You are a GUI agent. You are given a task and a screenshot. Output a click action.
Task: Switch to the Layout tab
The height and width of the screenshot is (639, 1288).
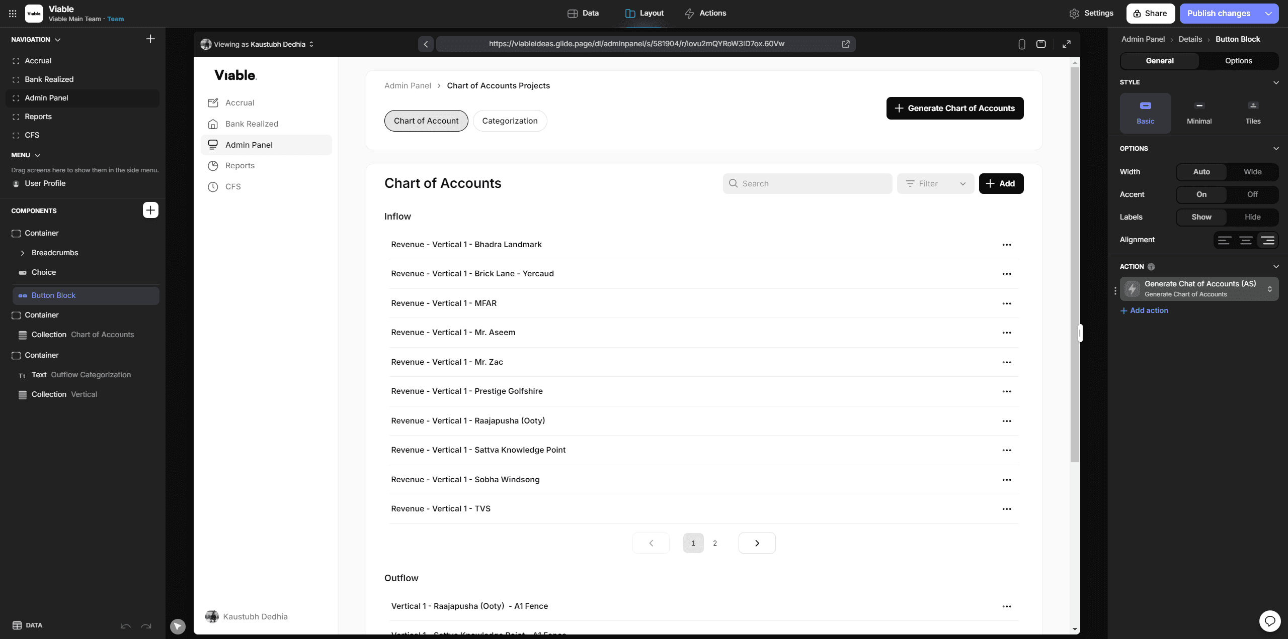tap(645, 14)
